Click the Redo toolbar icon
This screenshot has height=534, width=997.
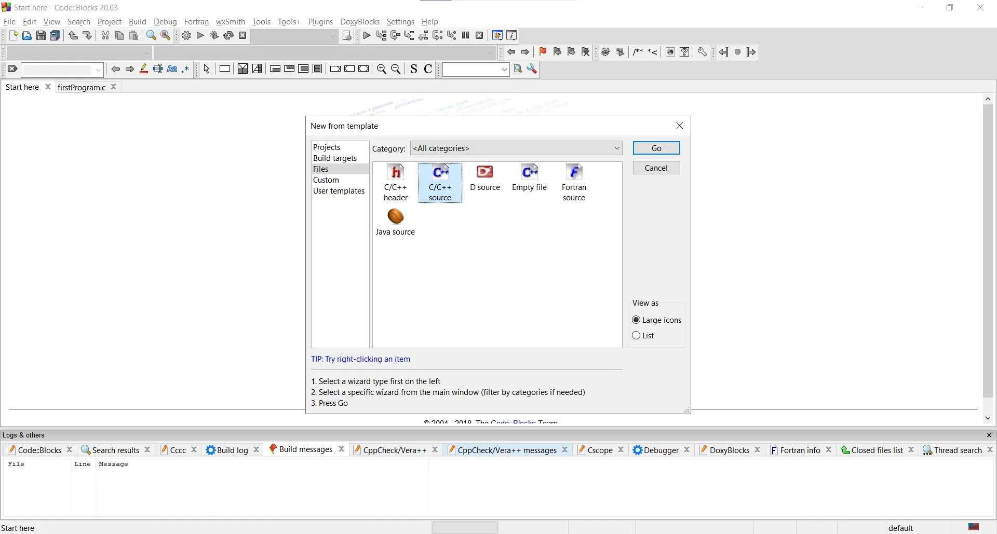point(87,36)
